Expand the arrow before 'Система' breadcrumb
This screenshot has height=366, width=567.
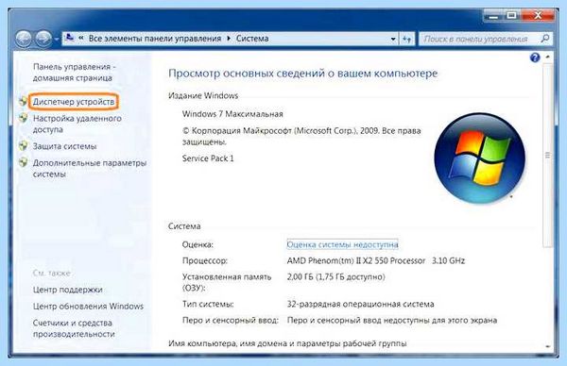click(229, 39)
